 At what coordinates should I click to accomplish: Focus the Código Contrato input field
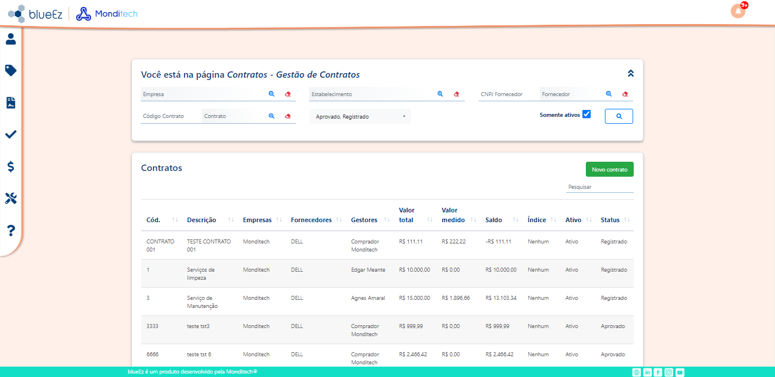[x=170, y=116]
